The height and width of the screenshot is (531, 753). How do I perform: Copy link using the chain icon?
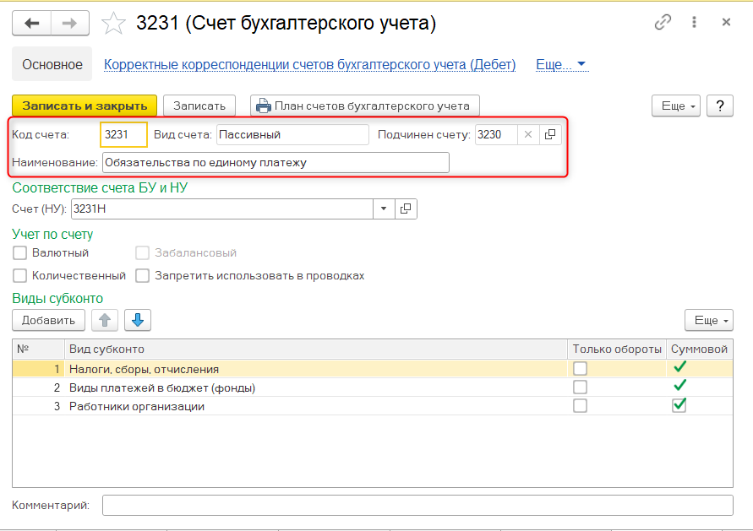[663, 23]
